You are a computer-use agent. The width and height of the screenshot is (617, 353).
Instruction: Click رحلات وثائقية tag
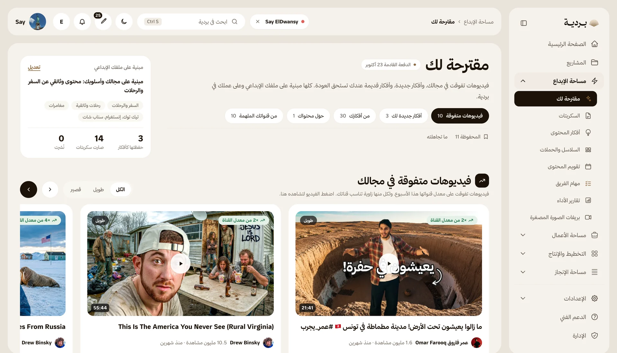88,106
